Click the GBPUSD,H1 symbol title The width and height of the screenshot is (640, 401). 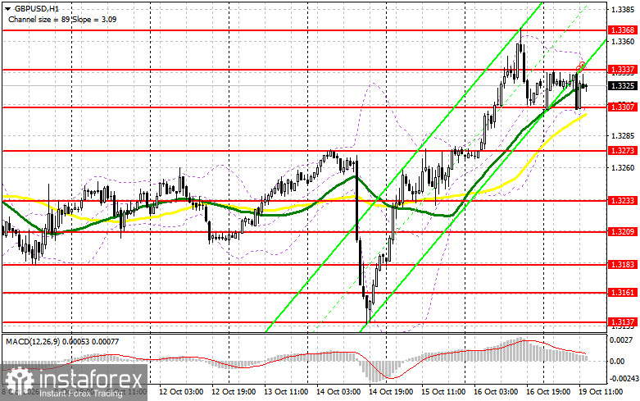[x=36, y=8]
